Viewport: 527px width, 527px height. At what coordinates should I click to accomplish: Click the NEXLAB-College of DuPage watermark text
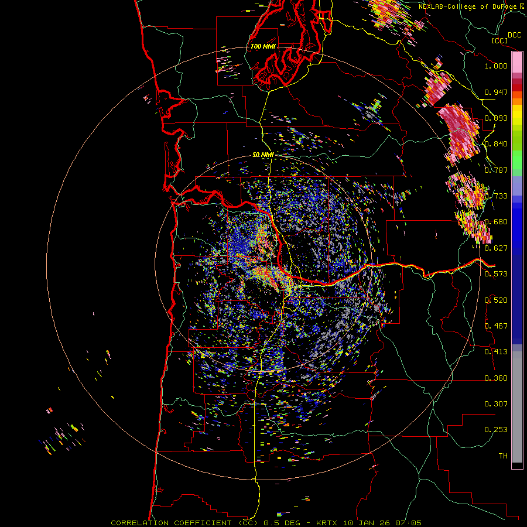click(470, 6)
